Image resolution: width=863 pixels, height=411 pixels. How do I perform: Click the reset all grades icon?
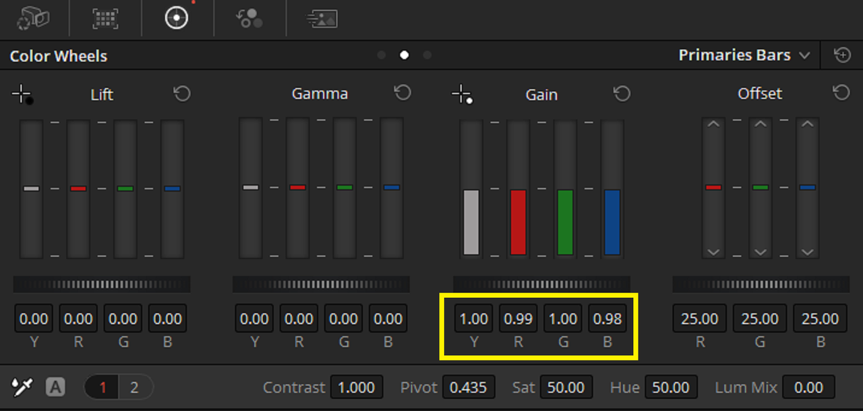[842, 55]
